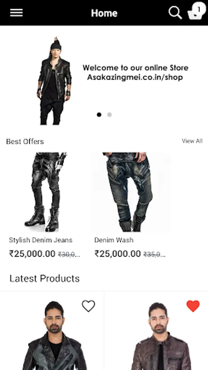208x370 pixels.
Task: Tap the cart badge showing 1
Action: pyautogui.click(x=199, y=9)
